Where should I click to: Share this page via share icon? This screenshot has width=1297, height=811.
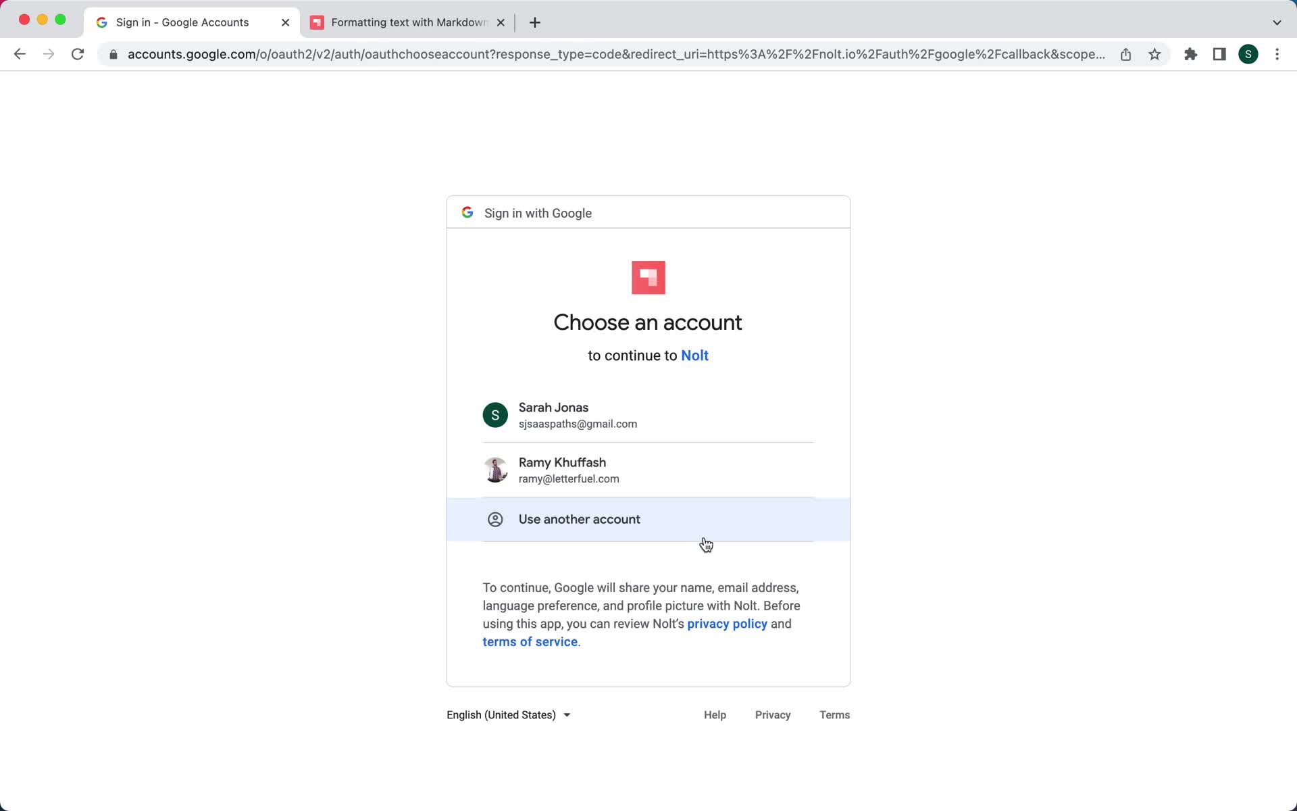coord(1125,54)
